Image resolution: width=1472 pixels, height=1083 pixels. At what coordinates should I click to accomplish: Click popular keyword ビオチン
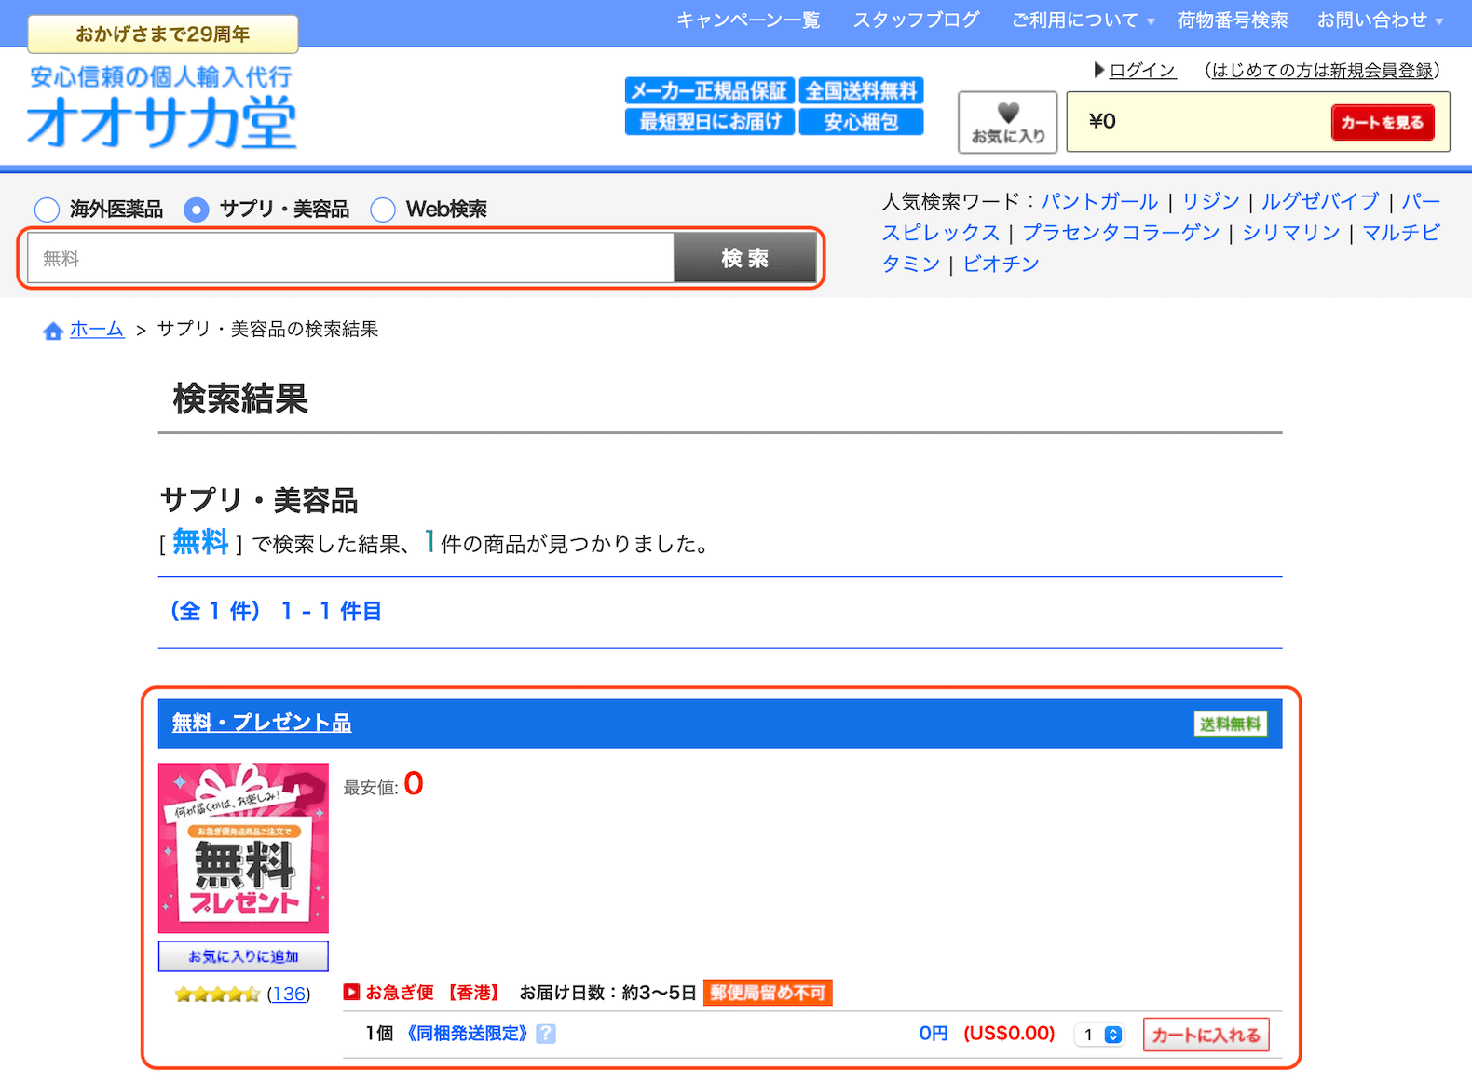(x=1001, y=264)
